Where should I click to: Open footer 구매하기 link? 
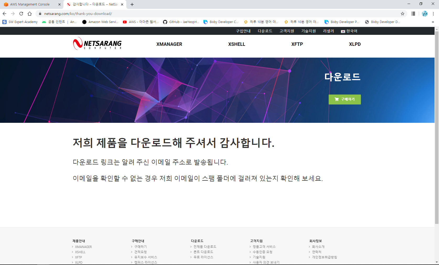[140, 247]
